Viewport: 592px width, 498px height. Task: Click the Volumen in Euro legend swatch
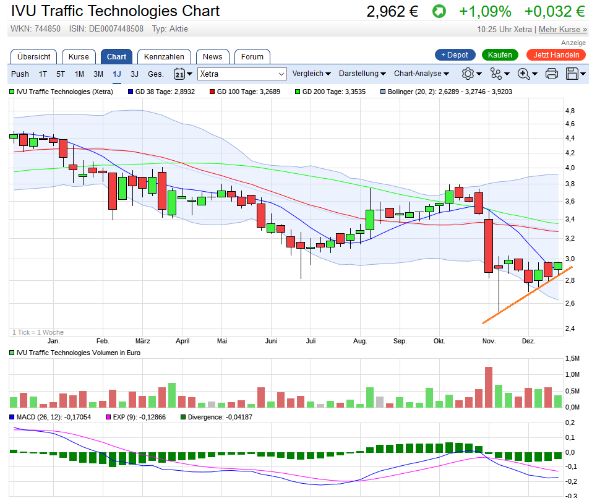pos(12,353)
